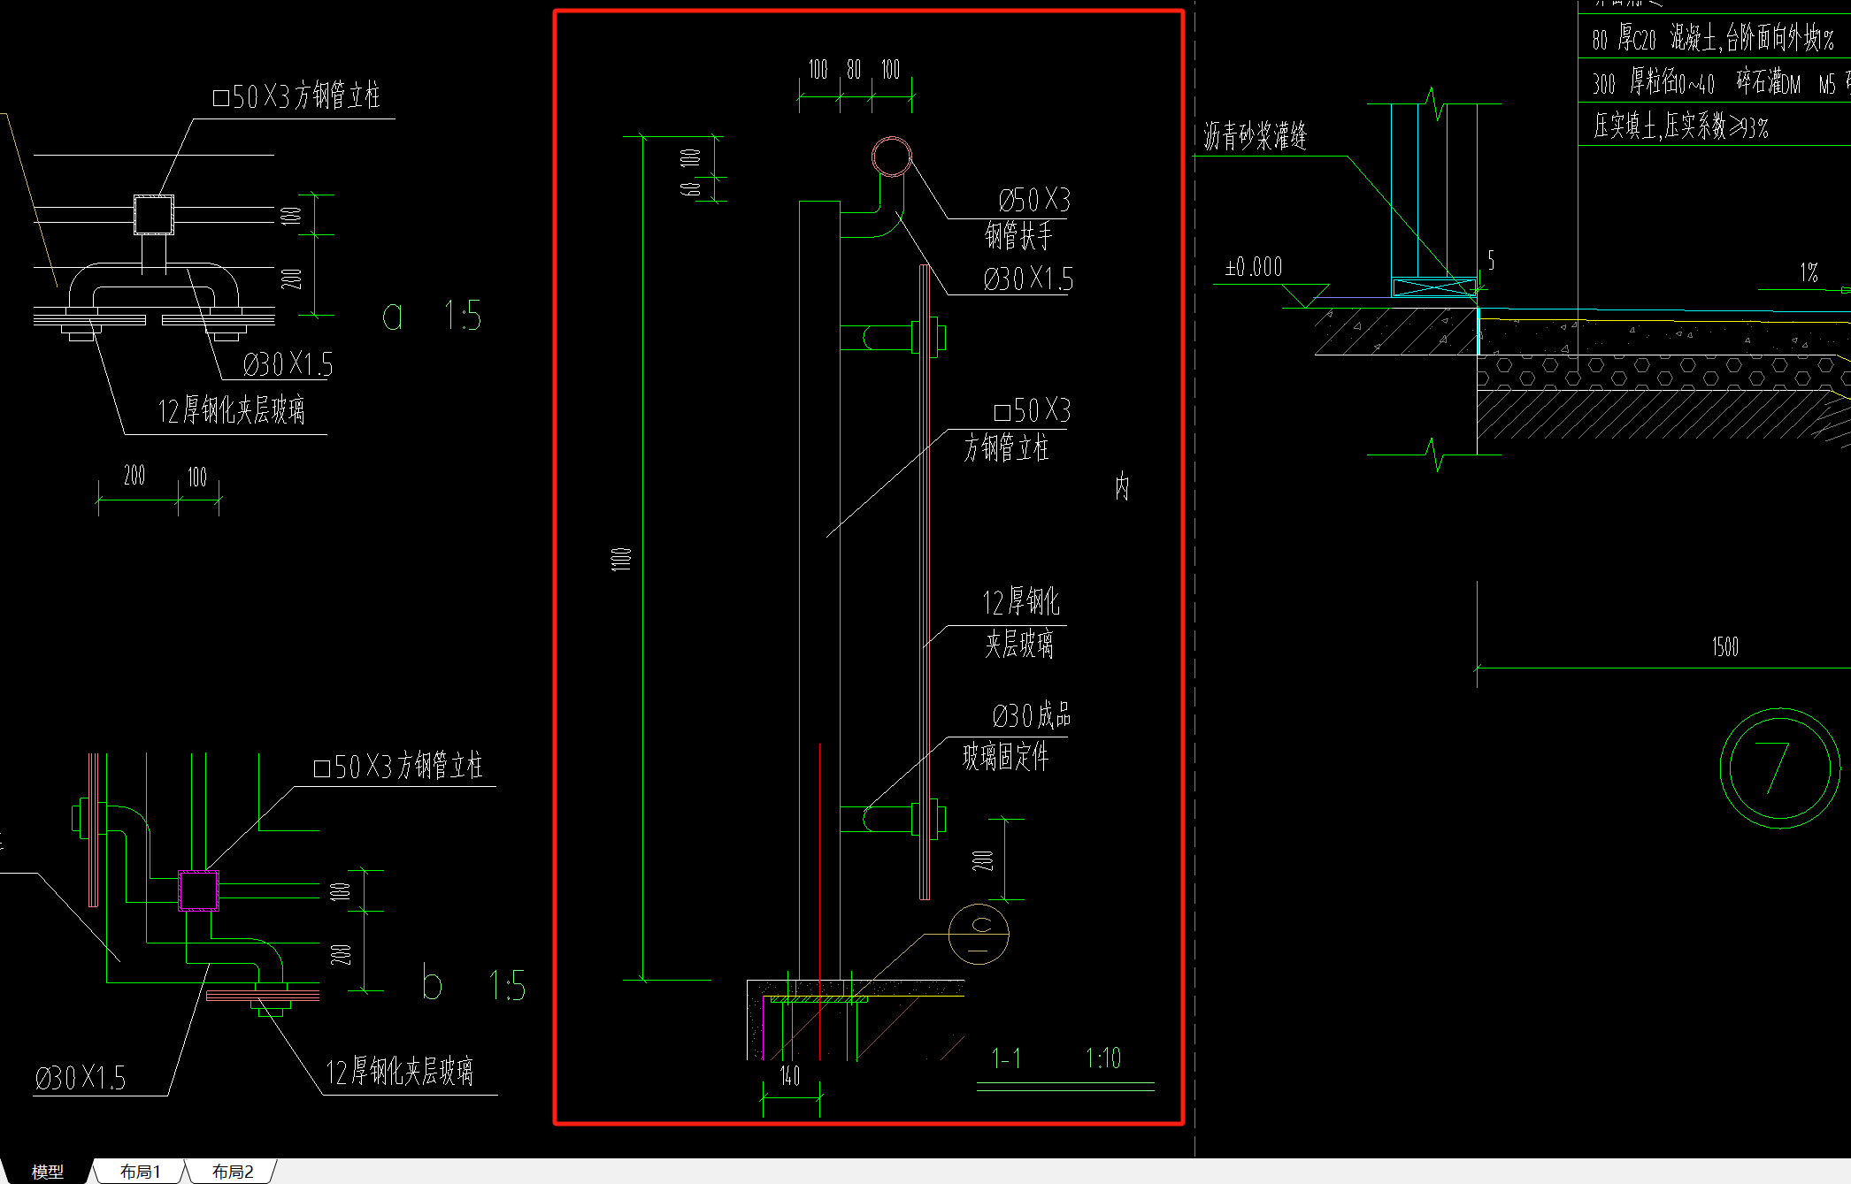The height and width of the screenshot is (1184, 1851).
Task: Click the 80 top dimension text
Action: (x=854, y=70)
